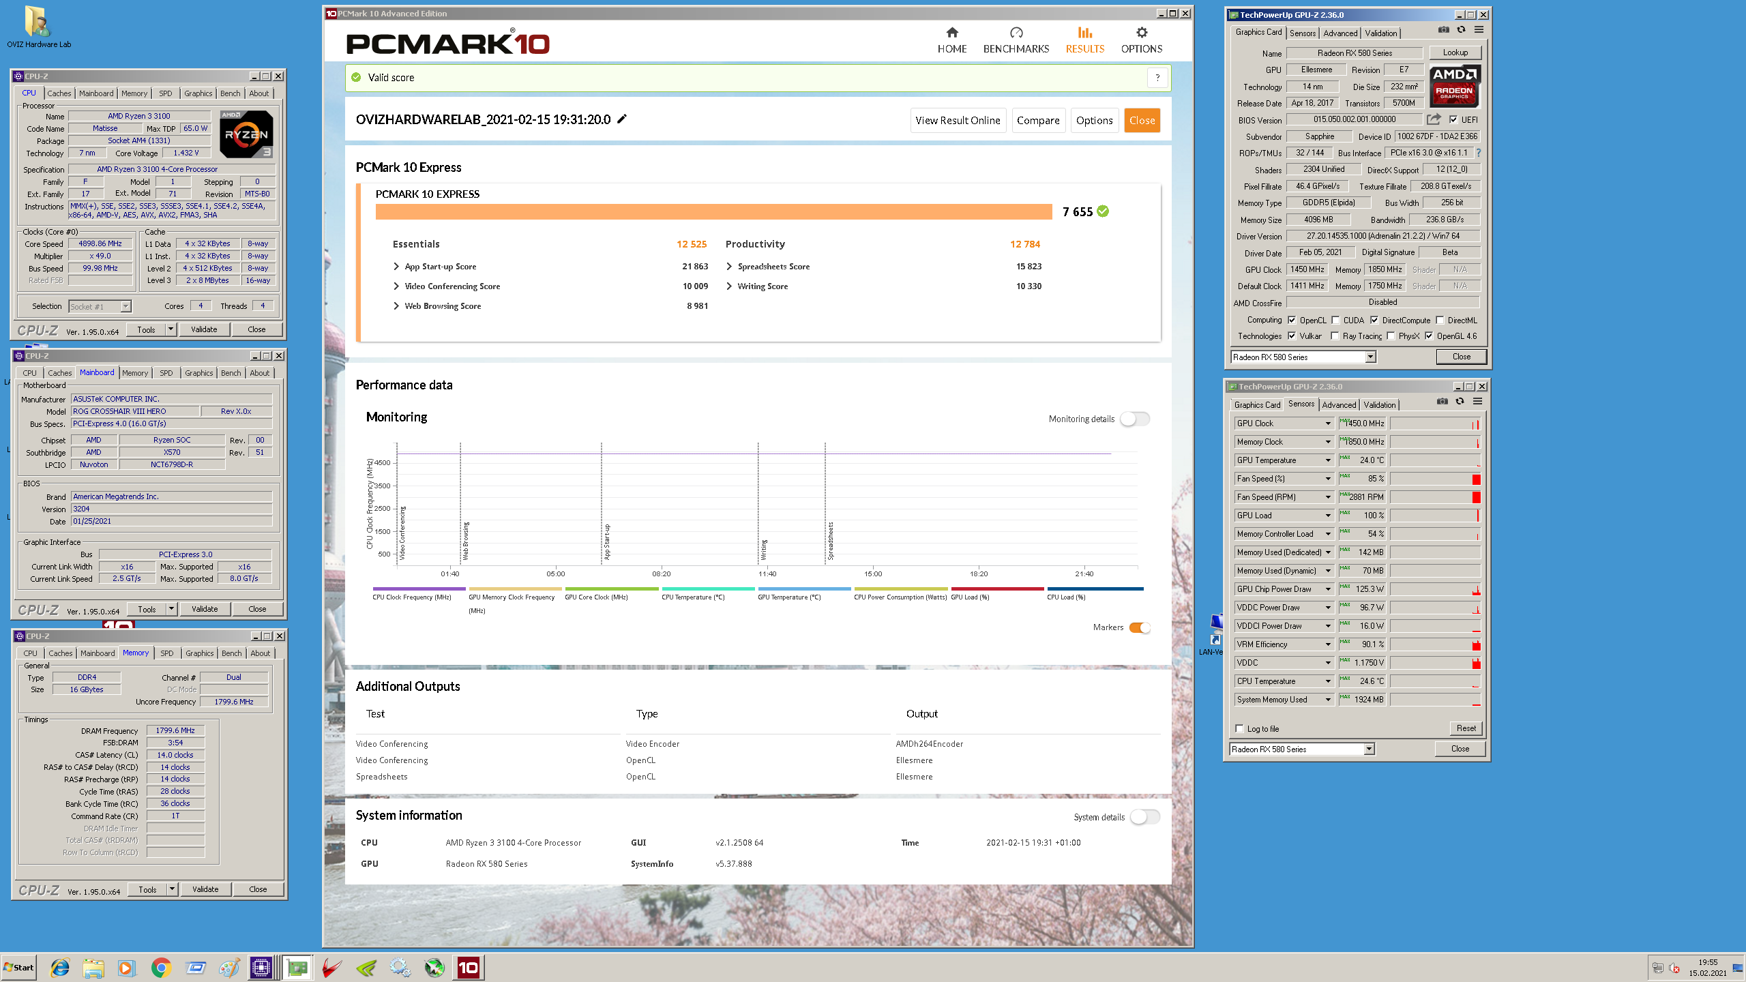Expand Writing Score details
The image size is (1746, 982).
coord(729,286)
